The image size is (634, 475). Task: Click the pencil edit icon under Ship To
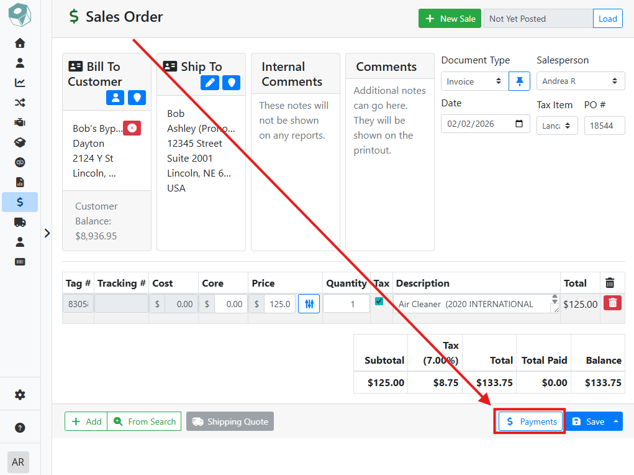coord(210,83)
